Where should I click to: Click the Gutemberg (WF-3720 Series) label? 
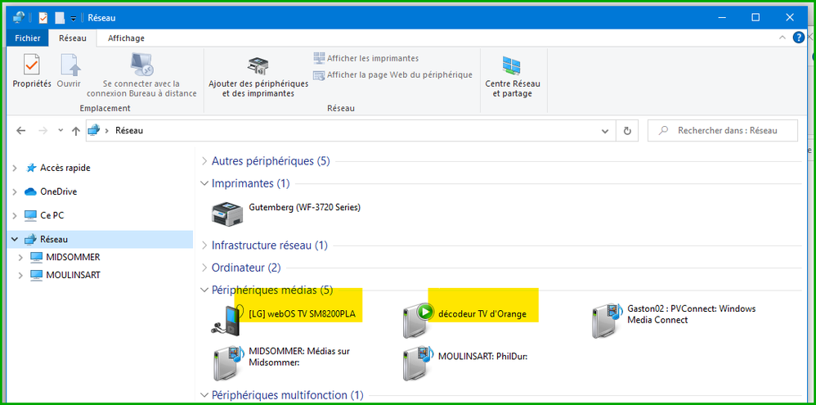point(305,207)
